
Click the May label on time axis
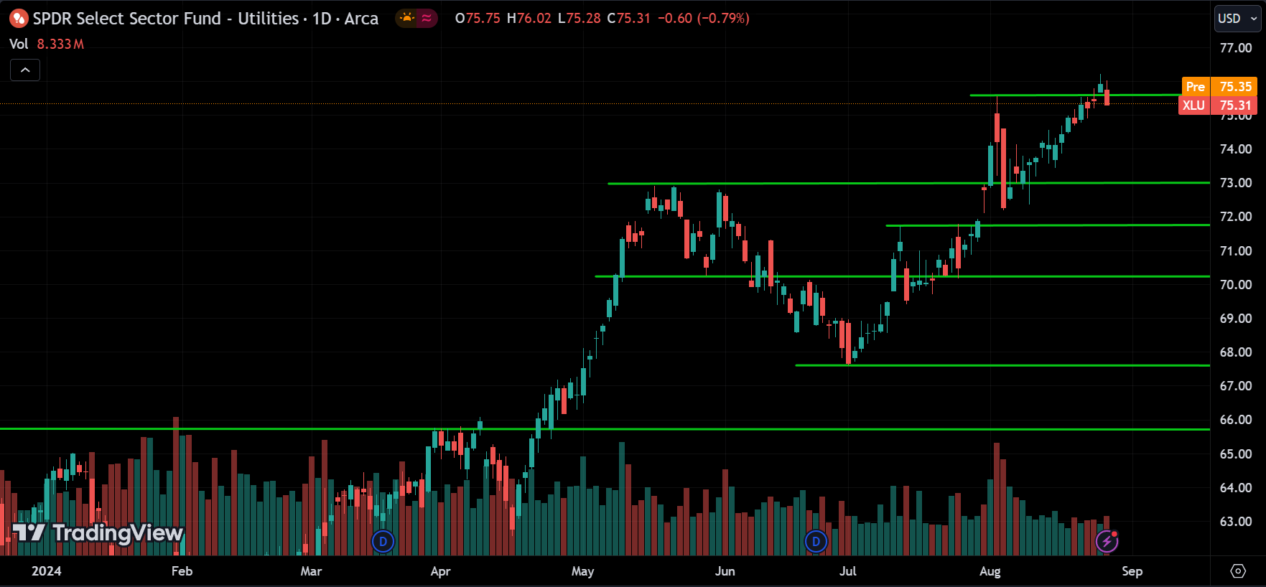point(583,571)
